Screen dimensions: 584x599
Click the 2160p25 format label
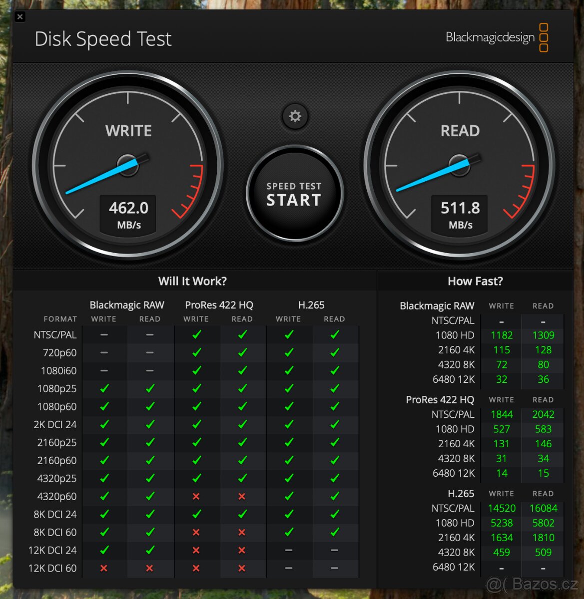tap(57, 442)
